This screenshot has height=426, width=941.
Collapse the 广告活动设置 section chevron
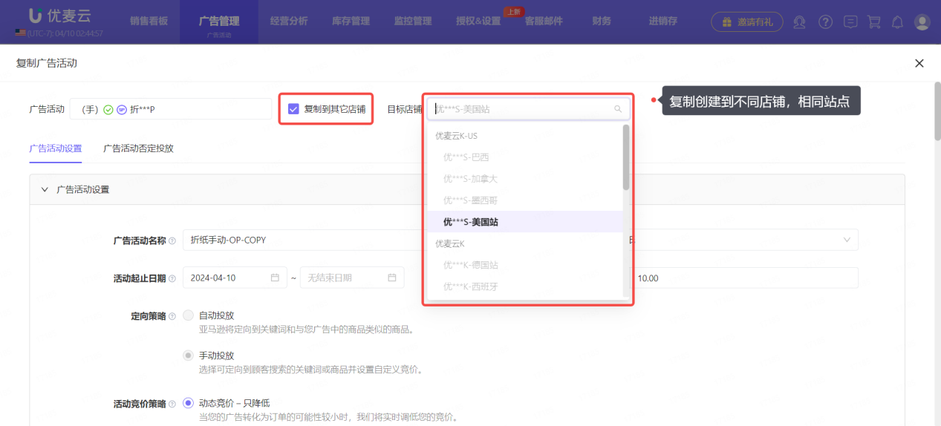tap(45, 189)
